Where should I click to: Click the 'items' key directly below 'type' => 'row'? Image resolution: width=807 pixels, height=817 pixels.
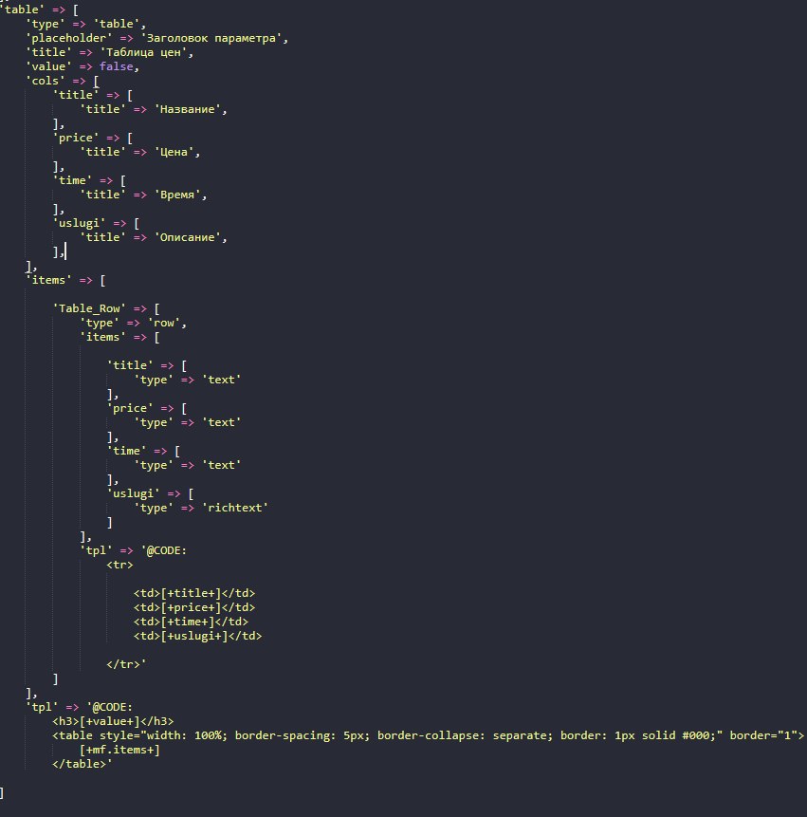102,337
